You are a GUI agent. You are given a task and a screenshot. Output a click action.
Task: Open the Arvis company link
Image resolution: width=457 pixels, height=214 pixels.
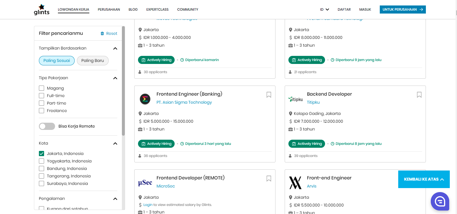[311, 186]
